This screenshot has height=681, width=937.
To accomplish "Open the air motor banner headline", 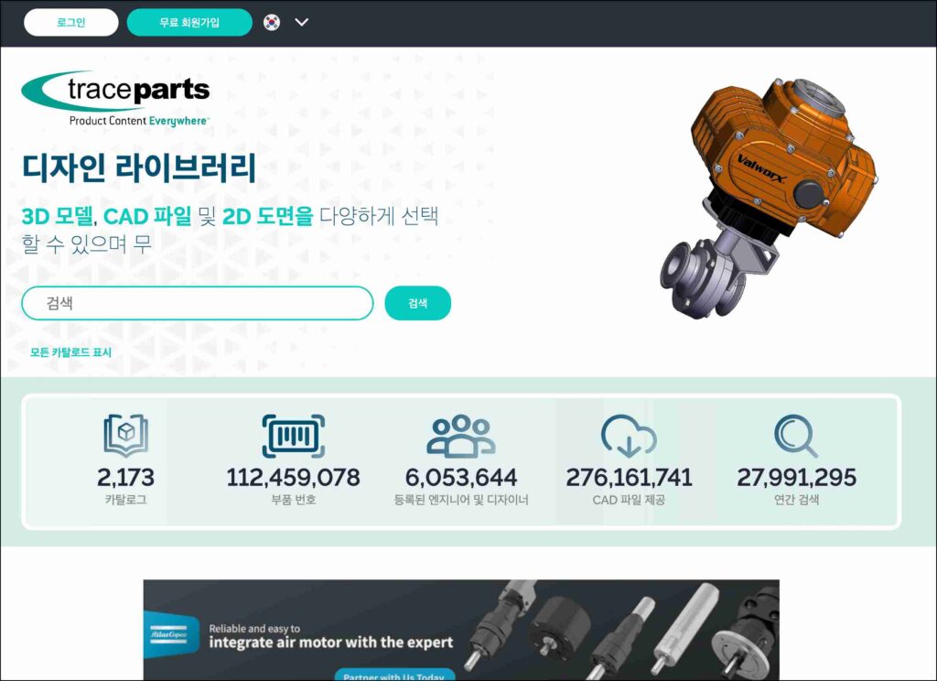I will pos(330,642).
